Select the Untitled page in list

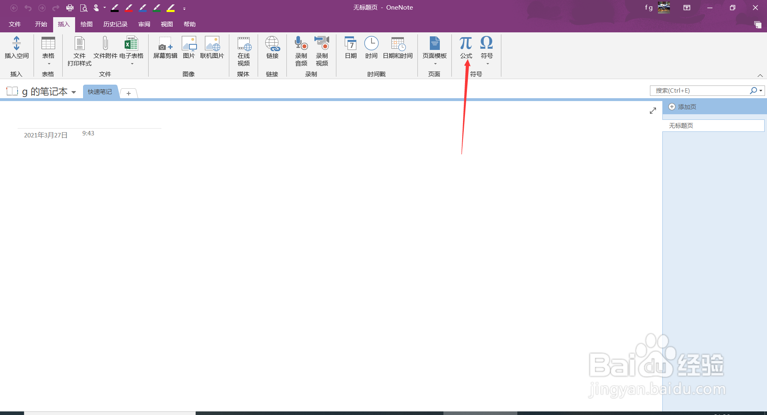coord(713,125)
